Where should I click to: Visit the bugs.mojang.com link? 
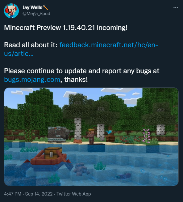[x=32, y=79]
